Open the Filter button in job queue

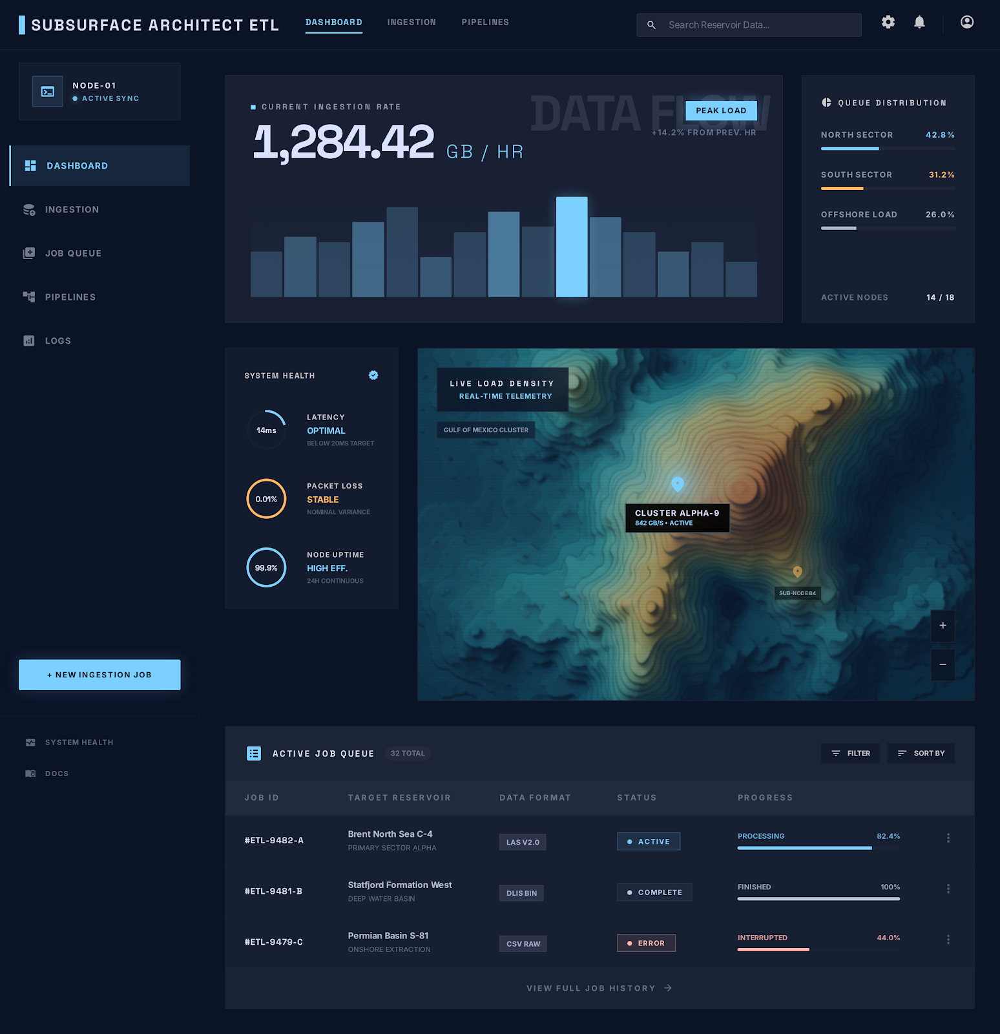coord(850,754)
